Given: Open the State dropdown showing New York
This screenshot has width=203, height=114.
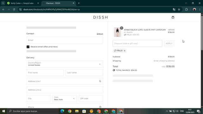Looking at the screenshot, I should pyautogui.click(x=65, y=98).
